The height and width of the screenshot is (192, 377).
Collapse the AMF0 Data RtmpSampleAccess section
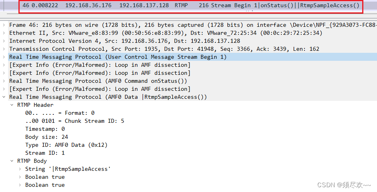point(4,97)
